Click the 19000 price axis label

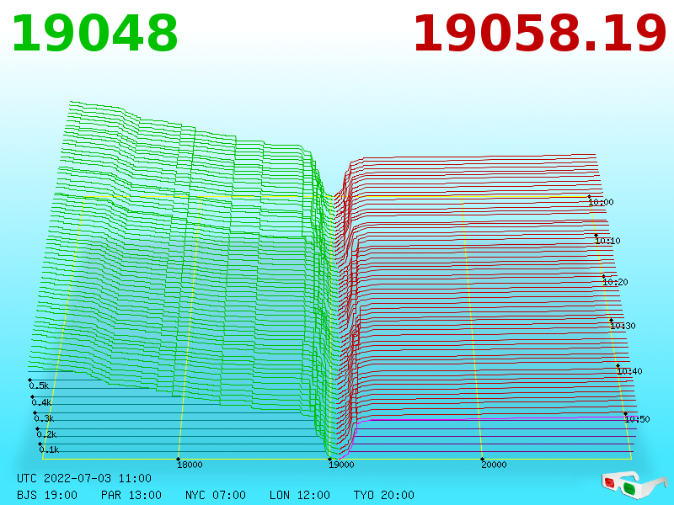click(x=341, y=465)
